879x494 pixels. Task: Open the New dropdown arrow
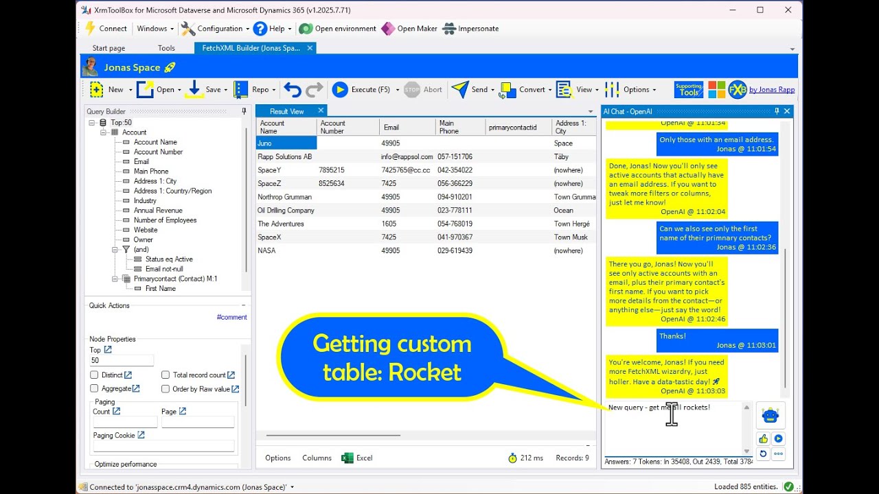pos(130,90)
